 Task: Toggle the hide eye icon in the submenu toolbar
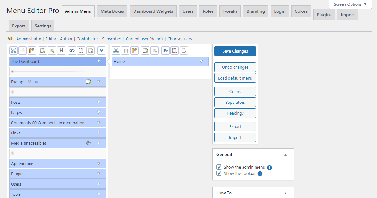click(165, 50)
